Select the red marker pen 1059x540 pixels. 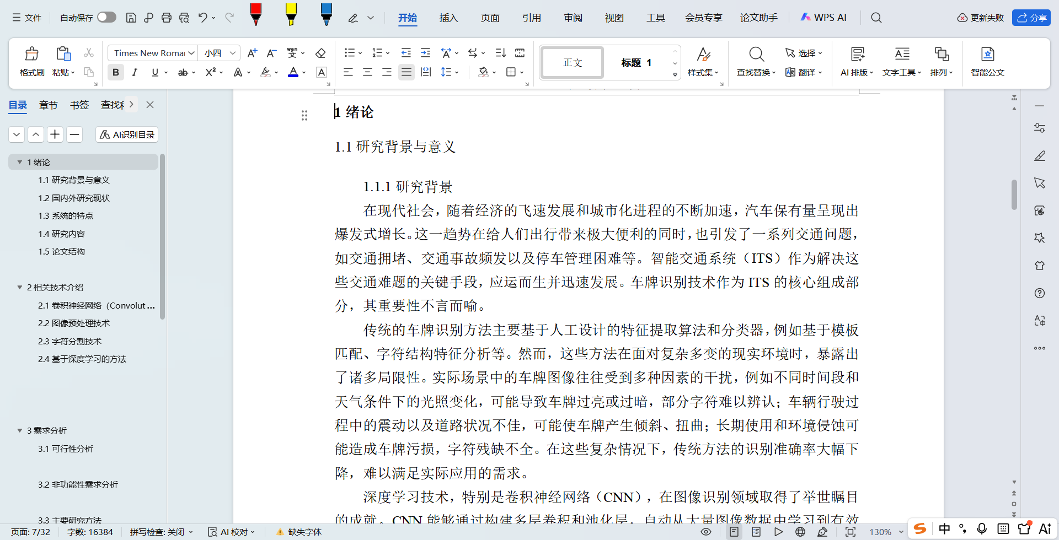point(255,14)
